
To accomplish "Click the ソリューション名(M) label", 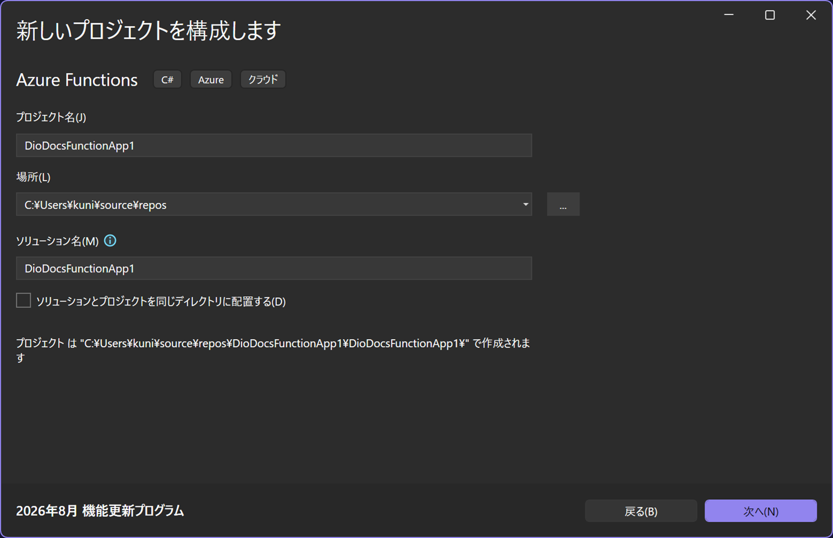I will pos(57,241).
